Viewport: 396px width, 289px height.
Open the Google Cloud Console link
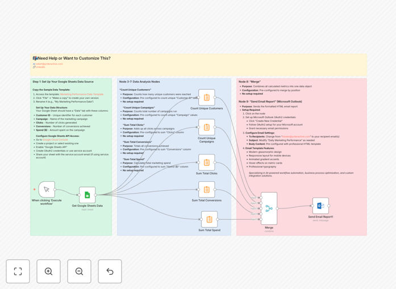click(55, 140)
